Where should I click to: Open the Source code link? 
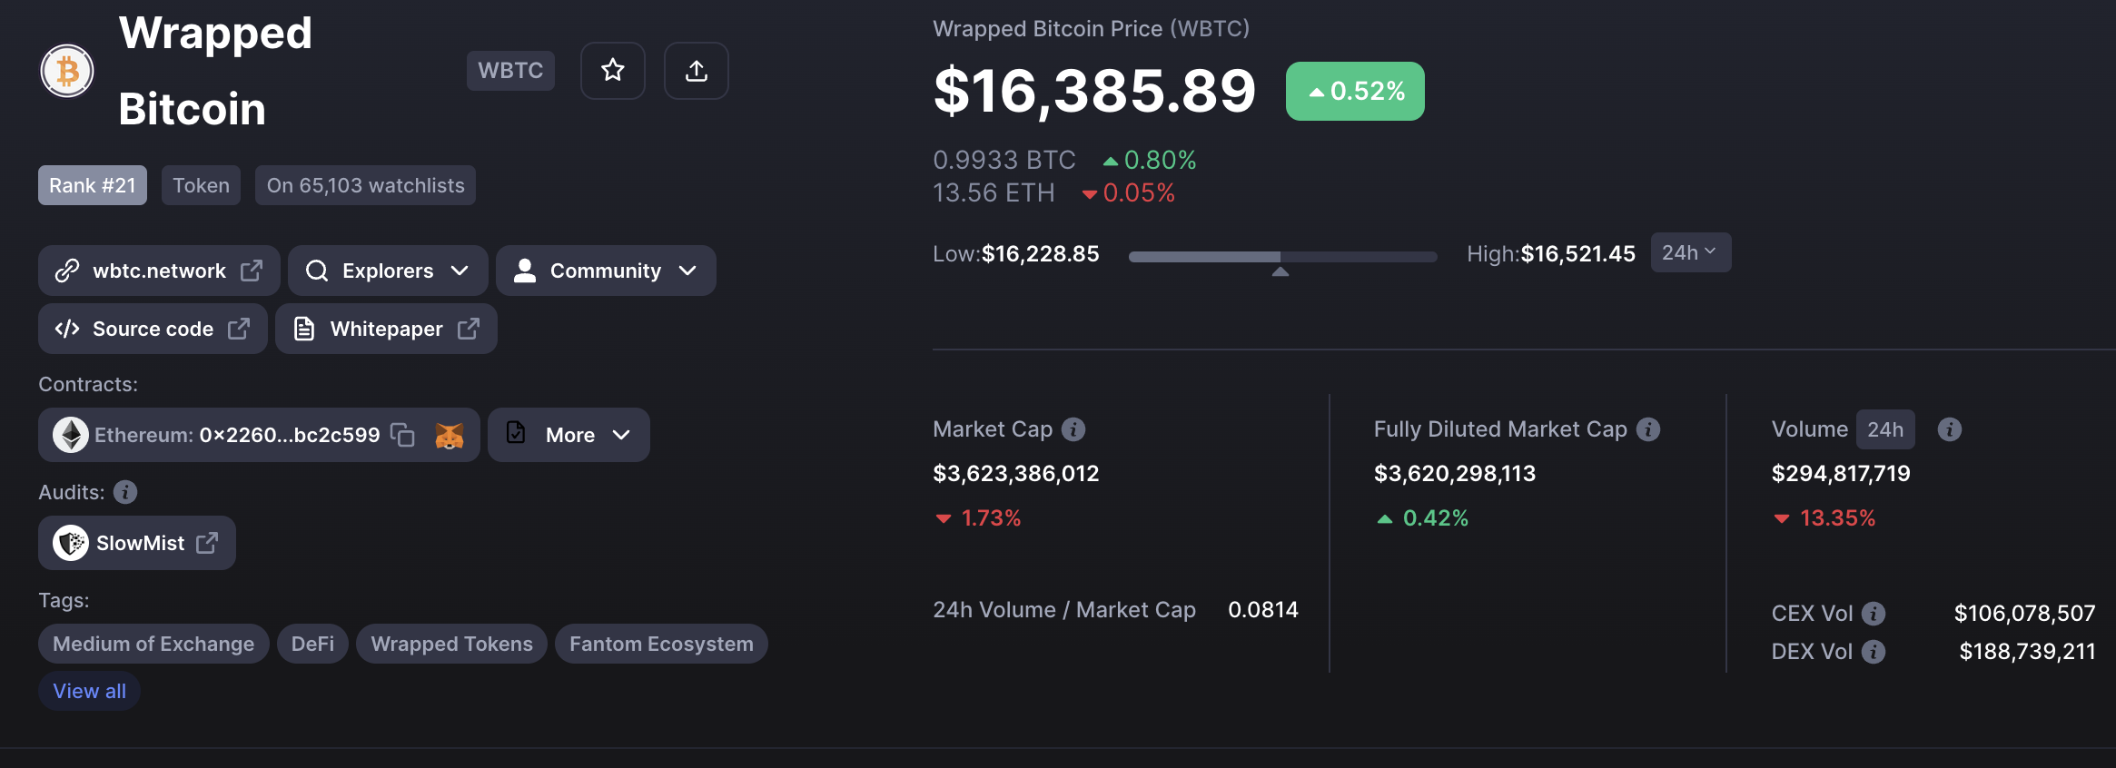[x=153, y=329]
